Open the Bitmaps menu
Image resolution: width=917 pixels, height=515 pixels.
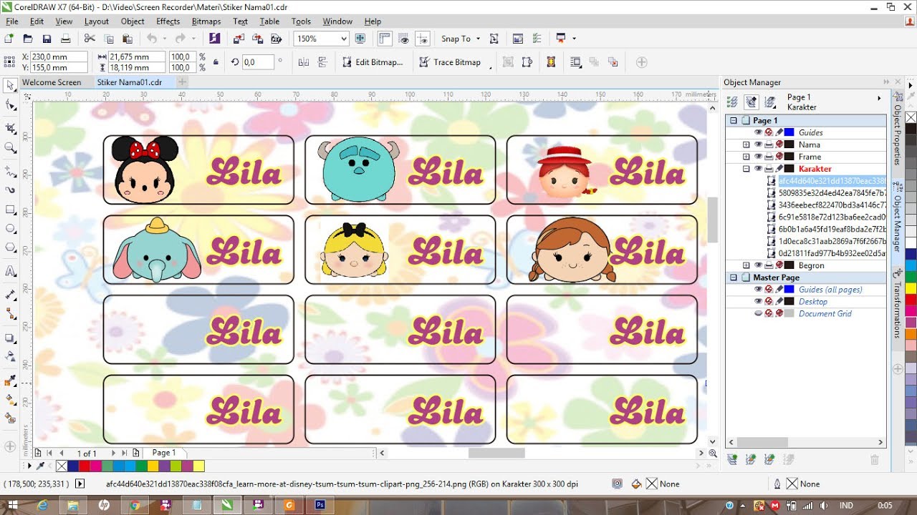(x=206, y=21)
